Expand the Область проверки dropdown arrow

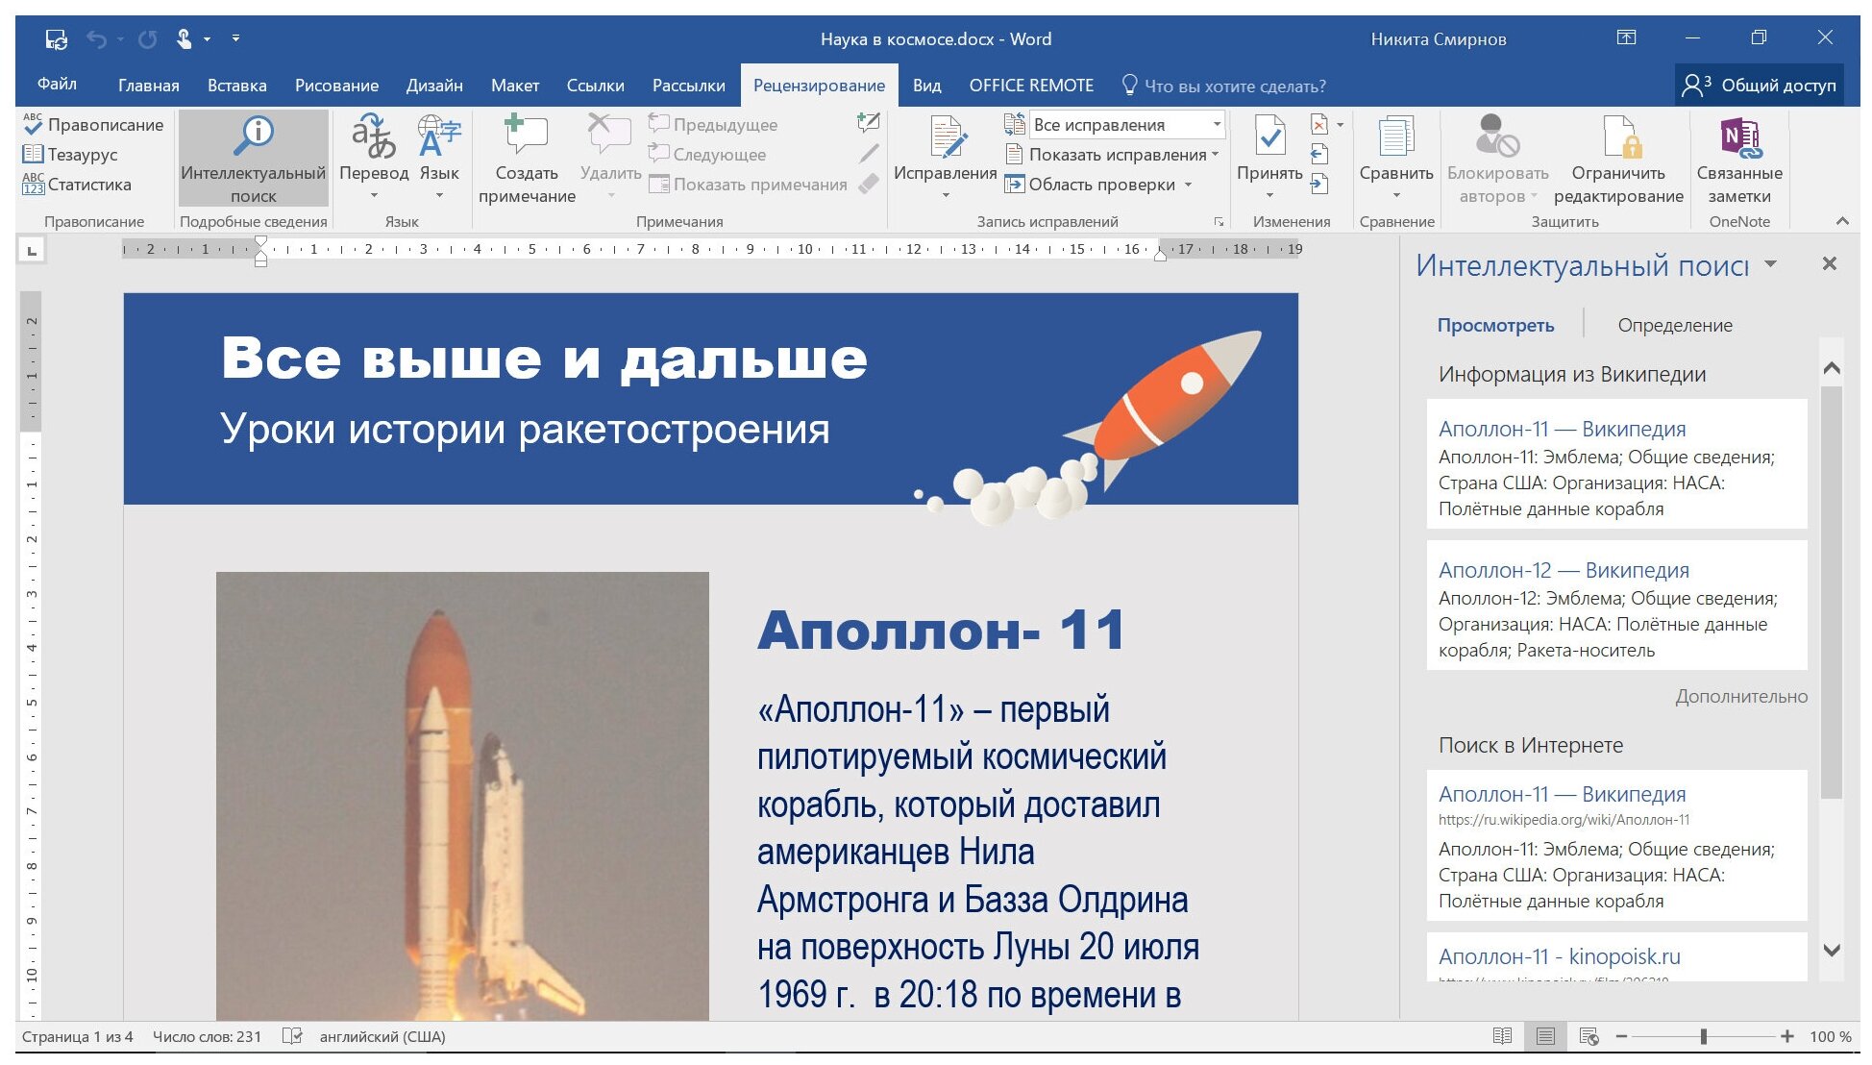tap(1189, 185)
